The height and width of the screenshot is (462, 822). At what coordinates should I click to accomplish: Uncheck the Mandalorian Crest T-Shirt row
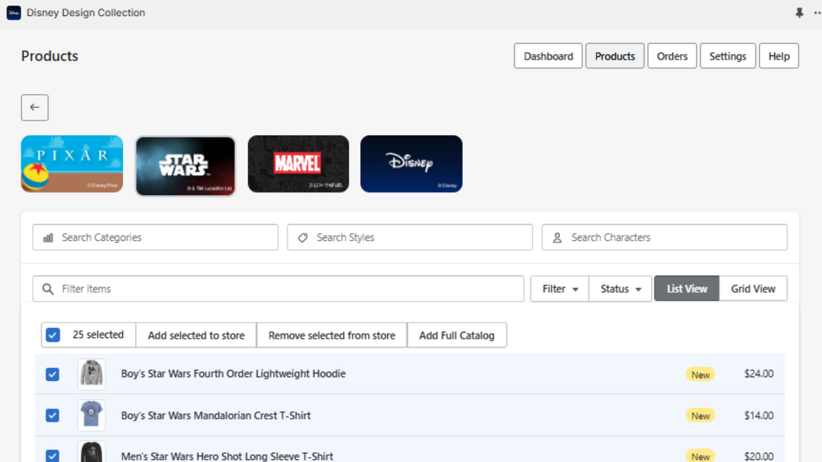(x=52, y=415)
